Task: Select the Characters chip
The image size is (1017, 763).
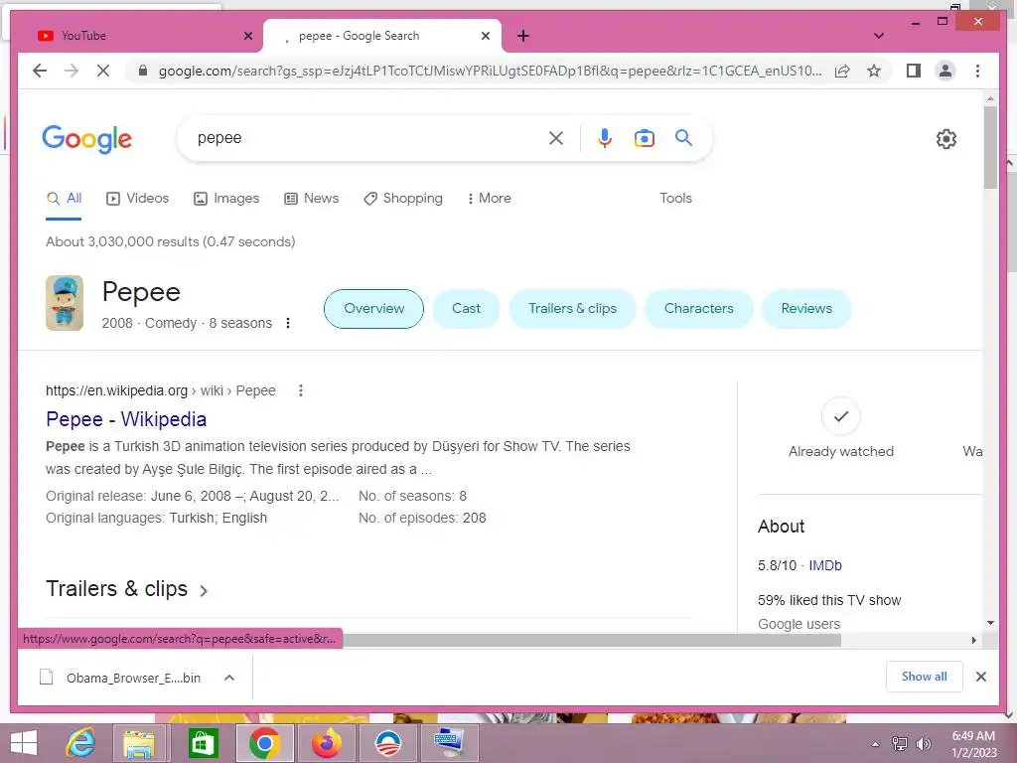Action: pyautogui.click(x=698, y=308)
